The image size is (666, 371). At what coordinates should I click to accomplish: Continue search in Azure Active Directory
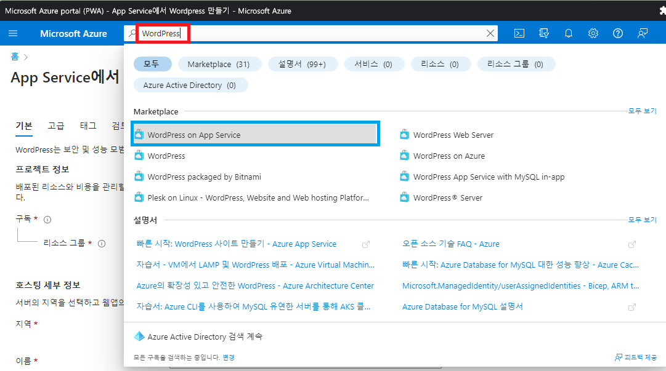[x=205, y=337]
